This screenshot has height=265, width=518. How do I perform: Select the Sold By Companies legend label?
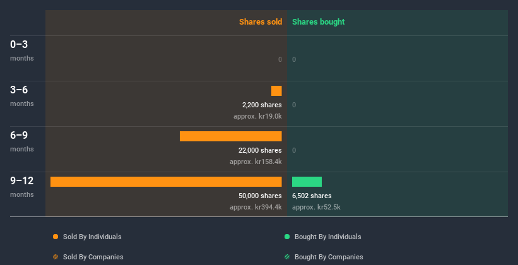(x=93, y=257)
